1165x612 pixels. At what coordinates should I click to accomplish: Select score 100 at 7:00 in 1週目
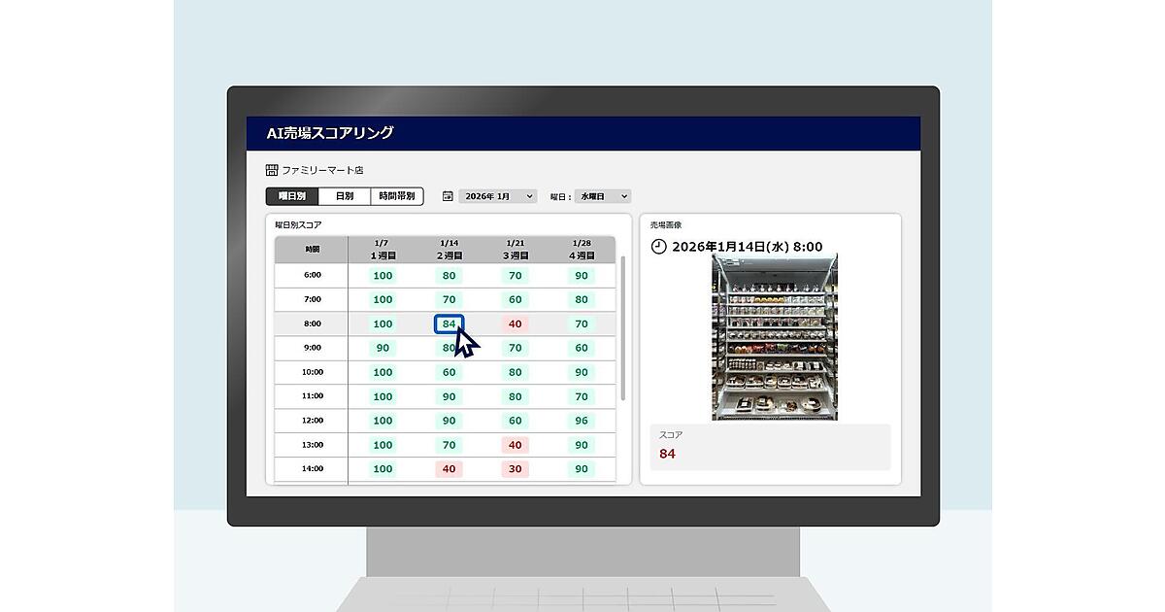click(x=383, y=299)
